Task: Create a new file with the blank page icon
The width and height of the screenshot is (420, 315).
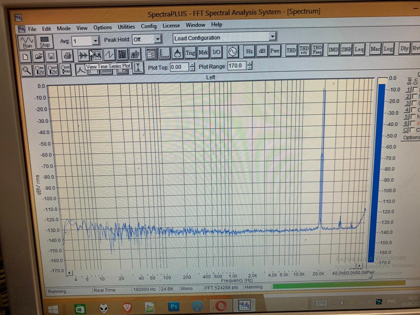Action: [25, 57]
